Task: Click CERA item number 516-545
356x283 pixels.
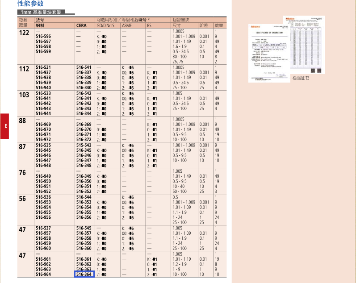Action: point(84,228)
